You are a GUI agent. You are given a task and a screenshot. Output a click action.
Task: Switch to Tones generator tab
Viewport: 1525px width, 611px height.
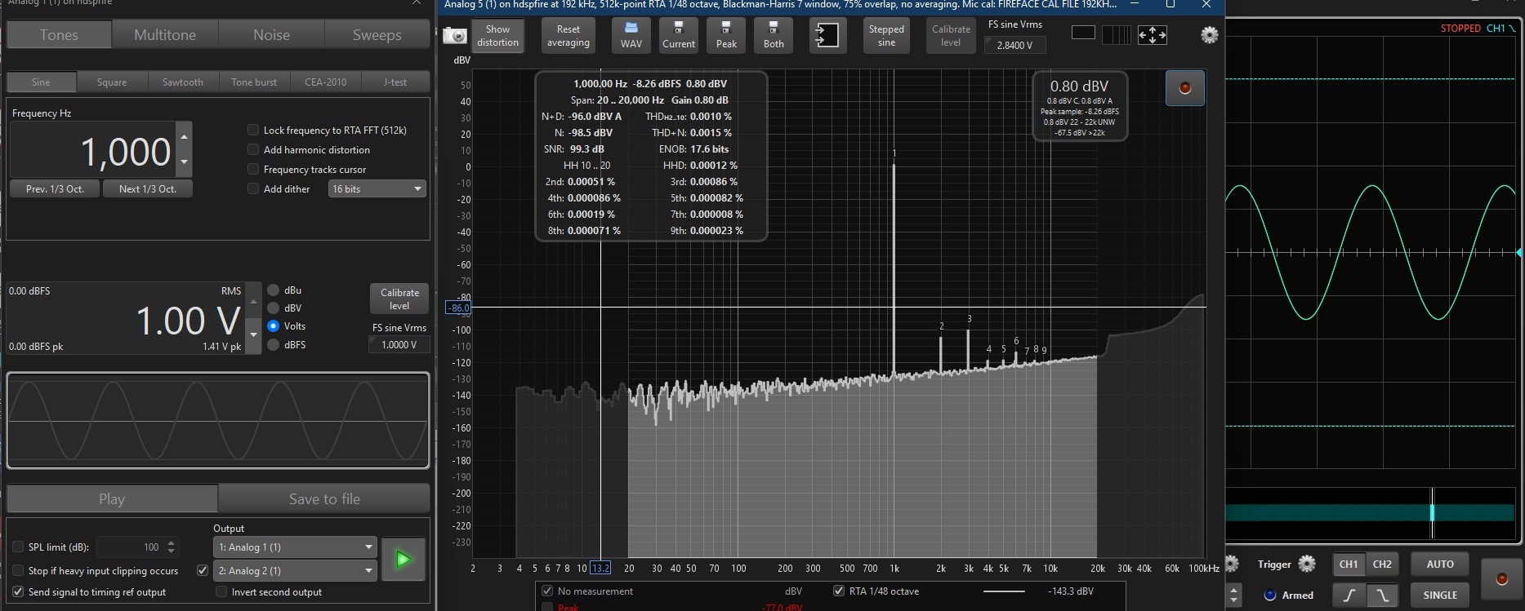coord(59,35)
